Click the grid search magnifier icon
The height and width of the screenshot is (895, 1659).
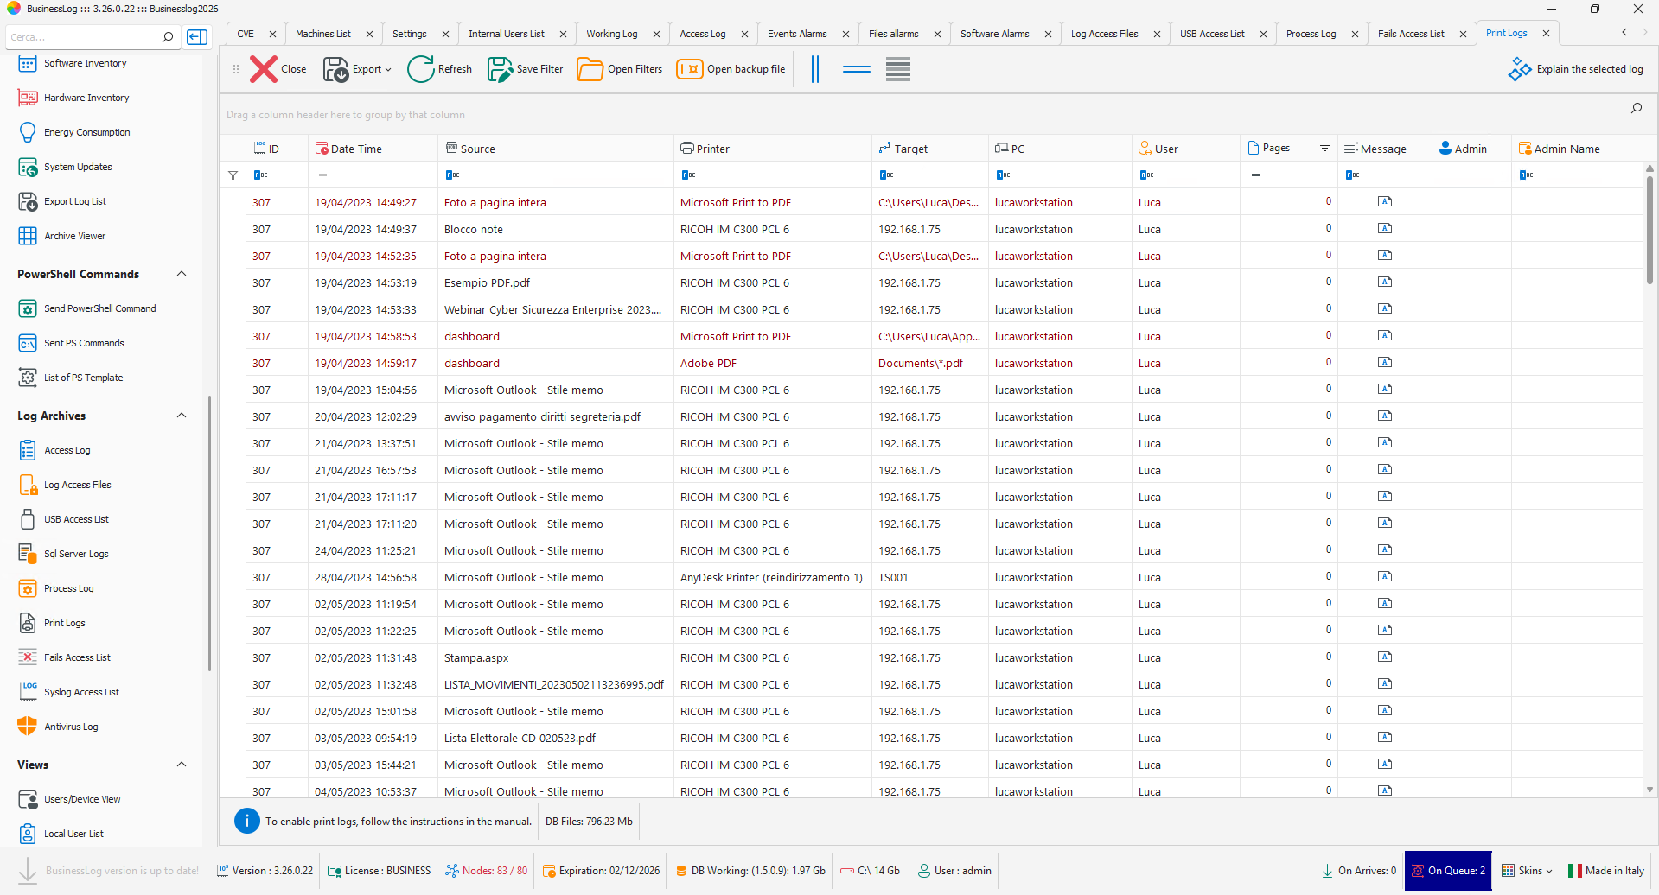tap(1636, 109)
